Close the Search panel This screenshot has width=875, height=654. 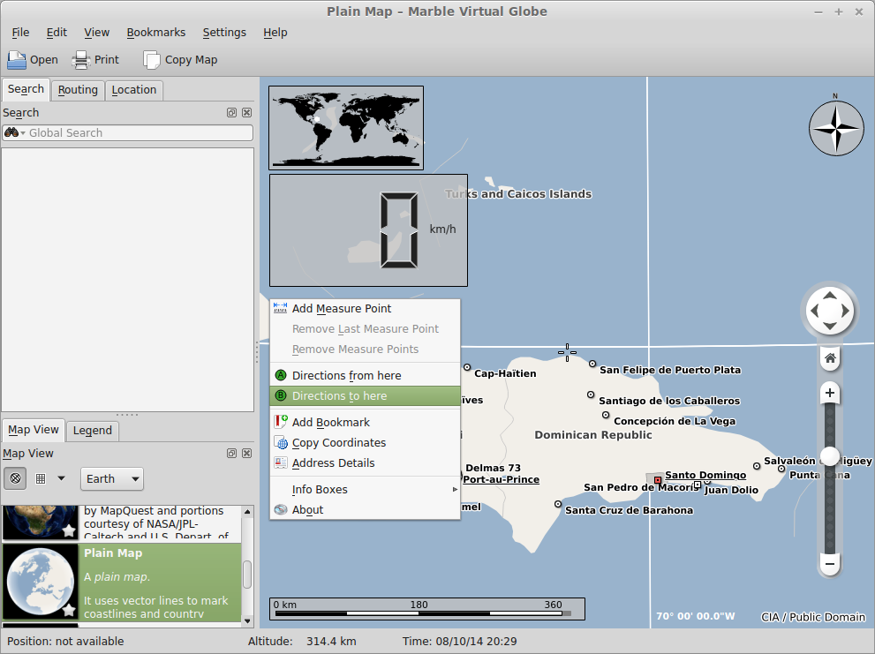[246, 113]
